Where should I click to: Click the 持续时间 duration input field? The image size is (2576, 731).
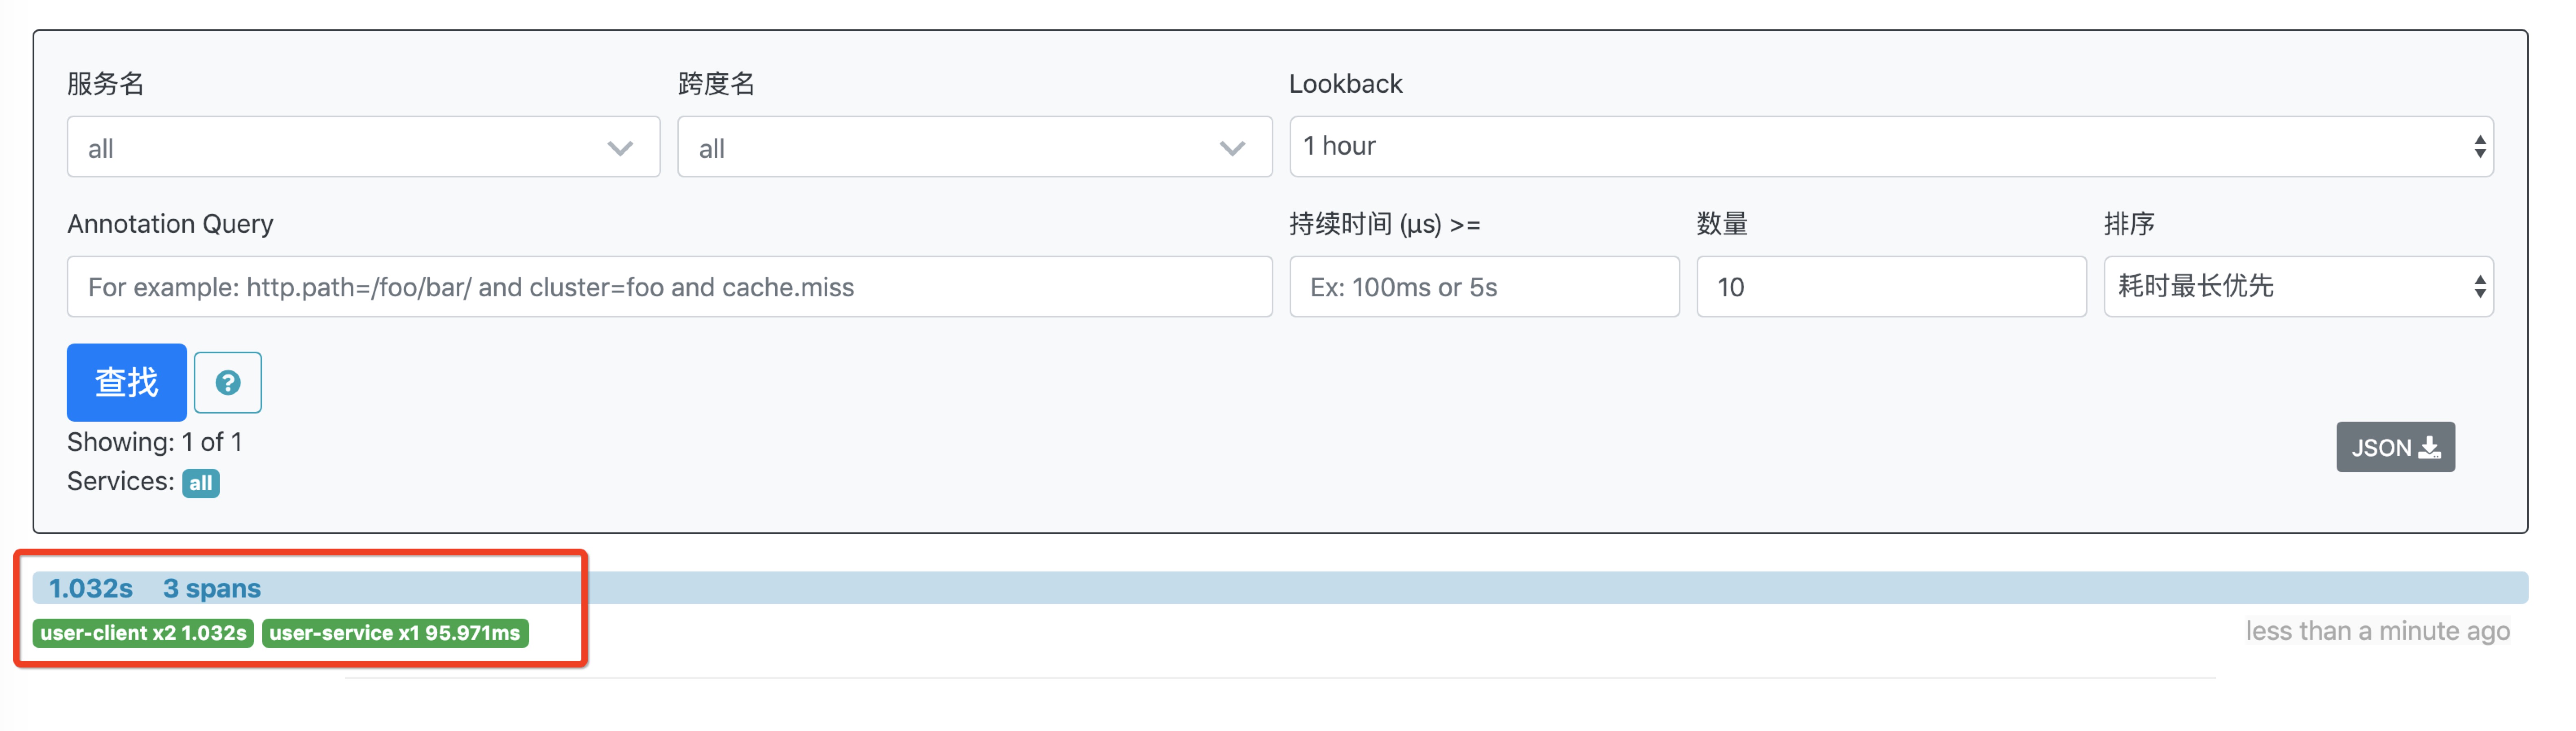pyautogui.click(x=1483, y=287)
